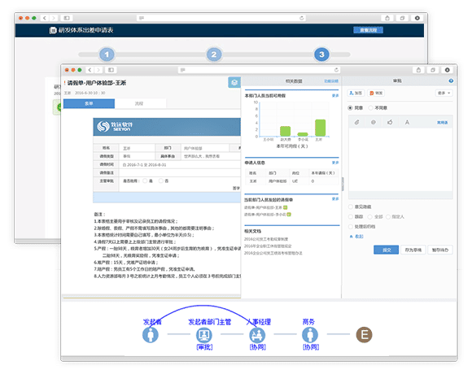This screenshot has height=374, width=472.
Task: Select the 人事经理 node in workflow diagram
Action: (x=257, y=335)
